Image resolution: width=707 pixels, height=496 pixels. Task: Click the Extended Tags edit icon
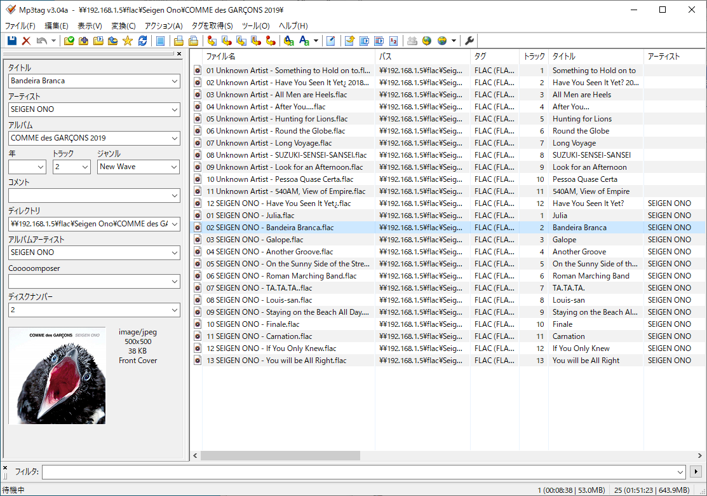330,41
